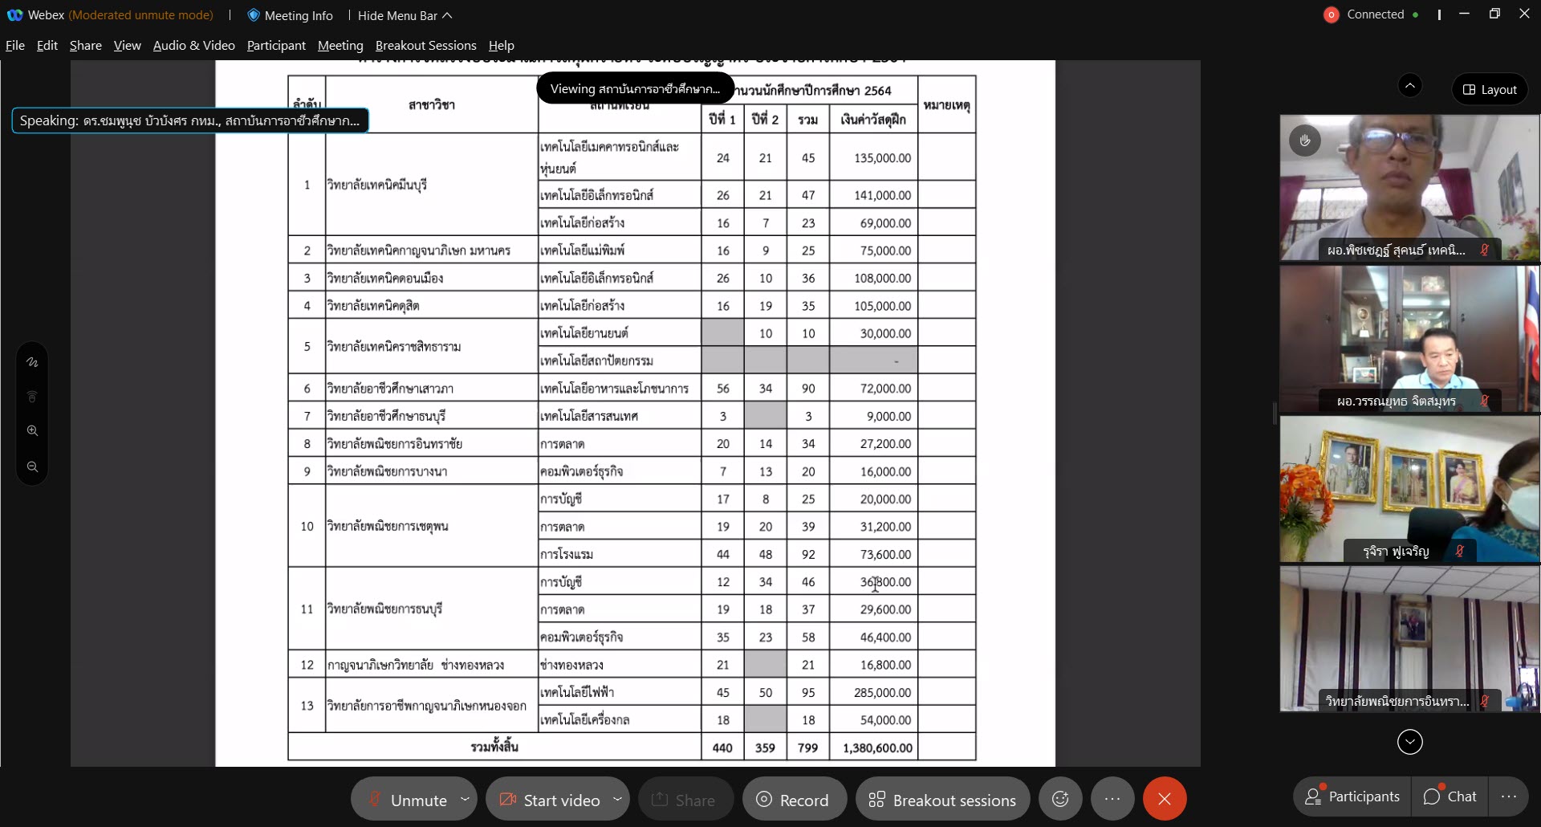Image resolution: width=1541 pixels, height=827 pixels.
Task: Open the reactions smiley button
Action: (x=1060, y=799)
